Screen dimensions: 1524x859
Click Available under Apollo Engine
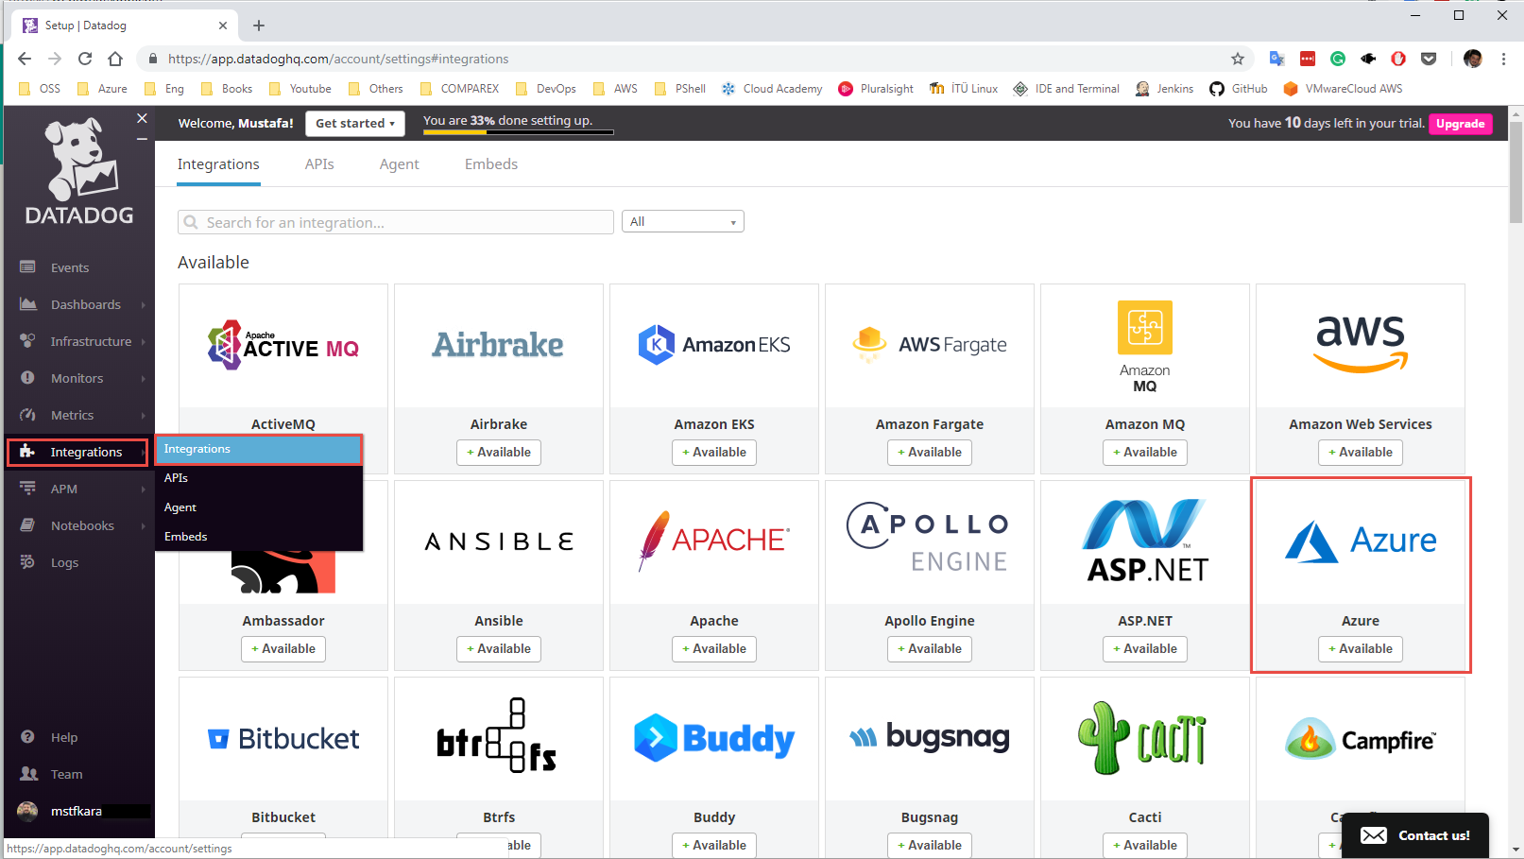pos(930,649)
